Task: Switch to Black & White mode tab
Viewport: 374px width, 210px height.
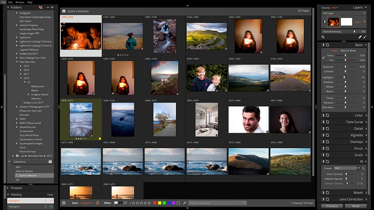Action: click(348, 51)
